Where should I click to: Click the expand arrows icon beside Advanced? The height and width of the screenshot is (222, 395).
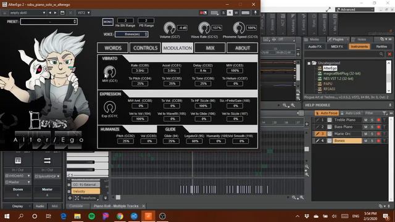tap(328, 10)
